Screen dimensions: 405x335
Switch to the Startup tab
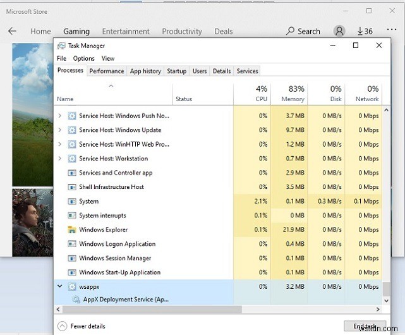(x=177, y=71)
